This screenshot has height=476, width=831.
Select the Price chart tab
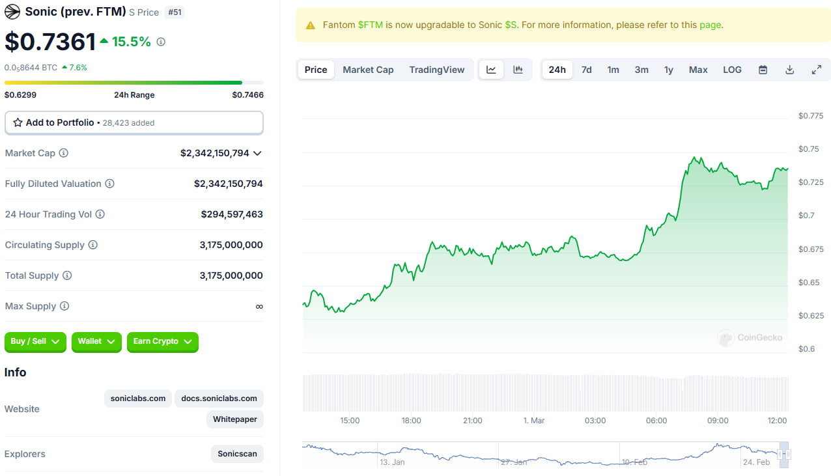tap(316, 70)
